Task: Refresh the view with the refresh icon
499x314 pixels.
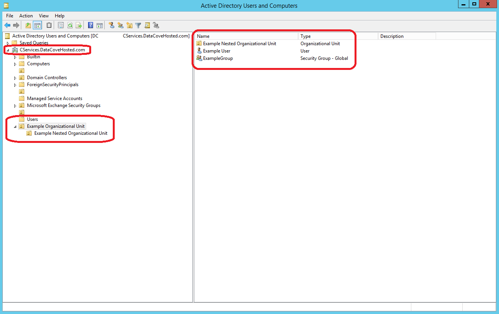Action: (x=70, y=25)
